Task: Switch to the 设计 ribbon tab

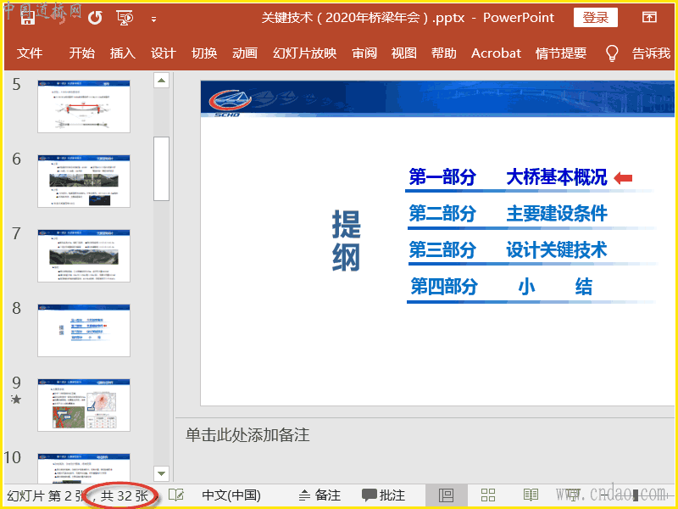Action: [x=163, y=53]
